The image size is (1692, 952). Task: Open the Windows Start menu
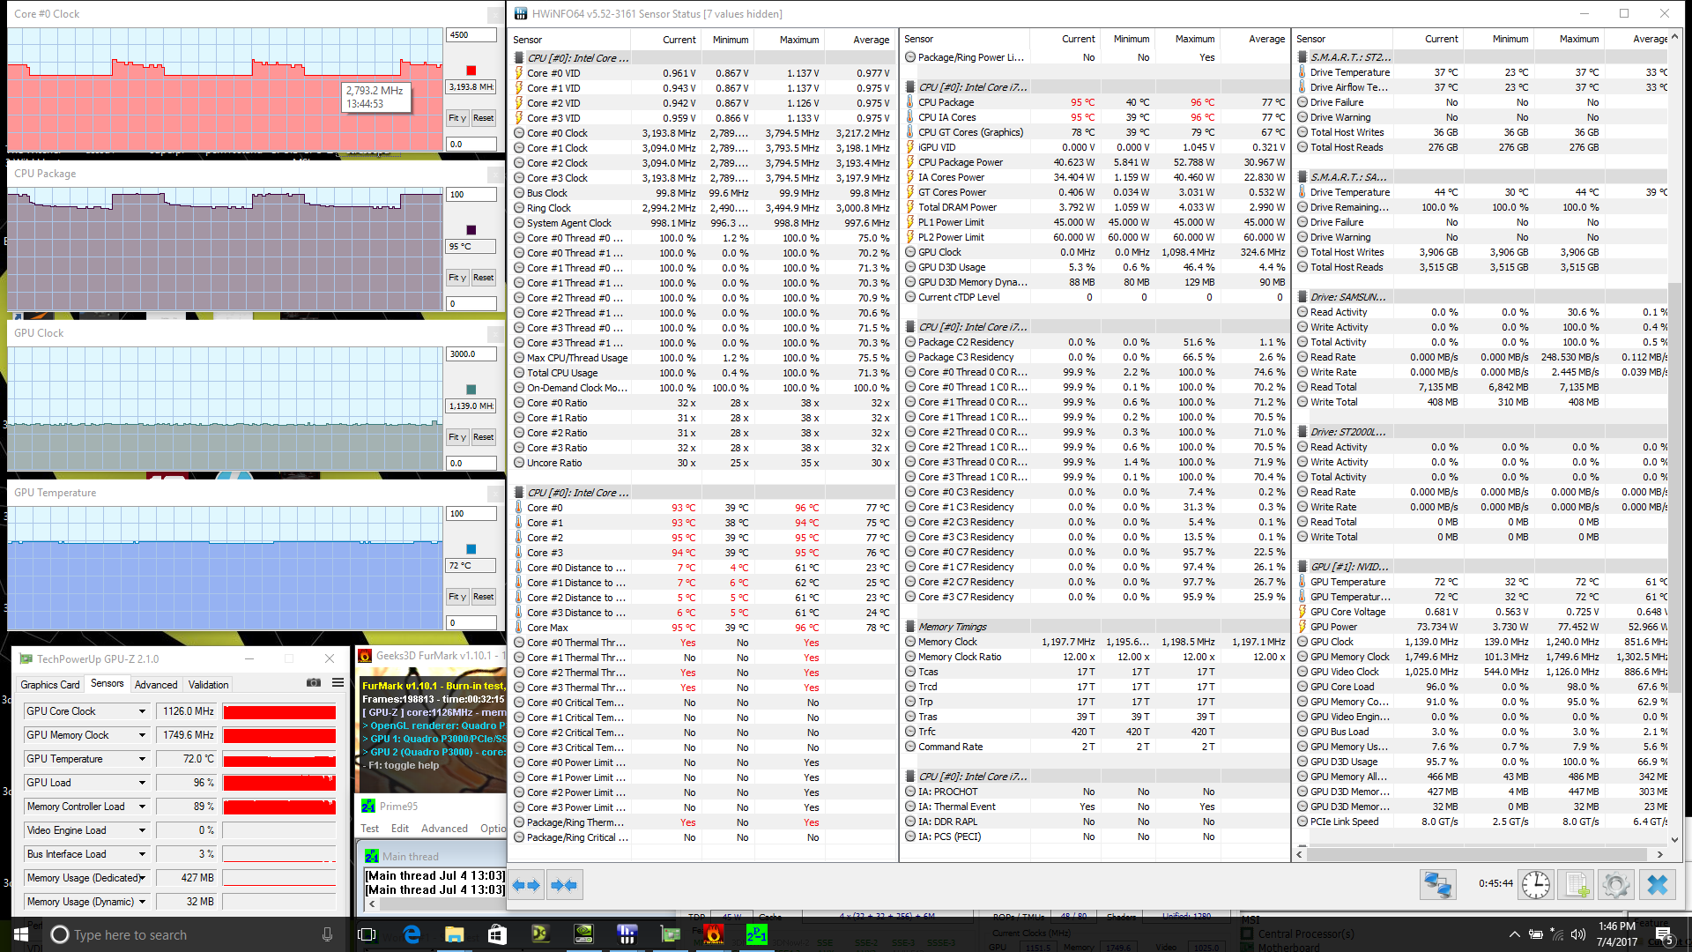21,934
